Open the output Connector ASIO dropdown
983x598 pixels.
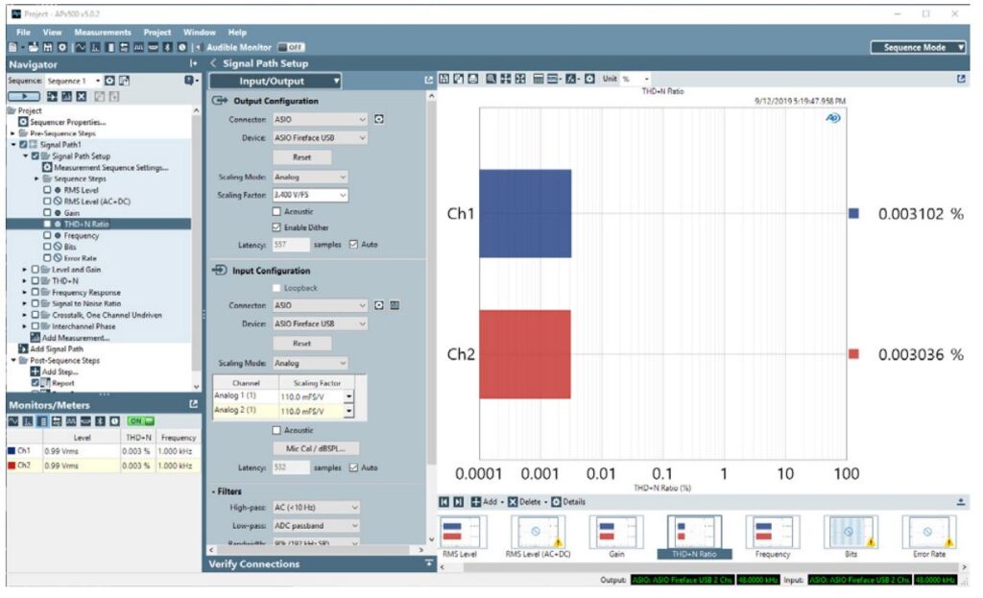tap(320, 119)
